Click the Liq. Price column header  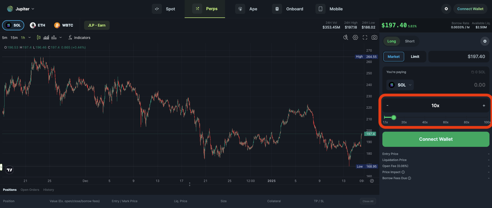pos(181,201)
